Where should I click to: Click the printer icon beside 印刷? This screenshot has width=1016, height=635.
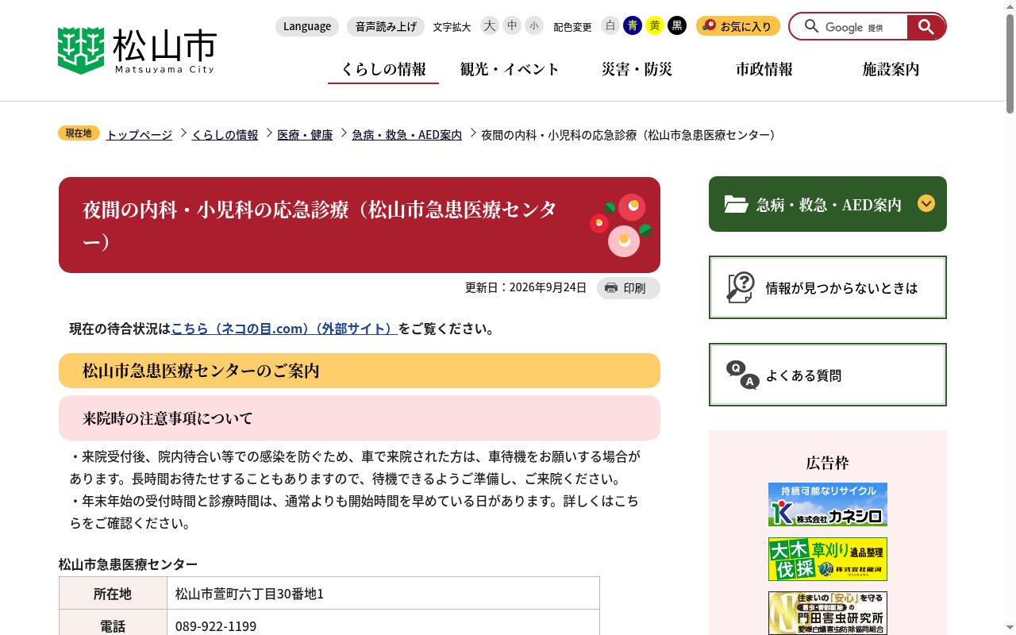click(610, 288)
